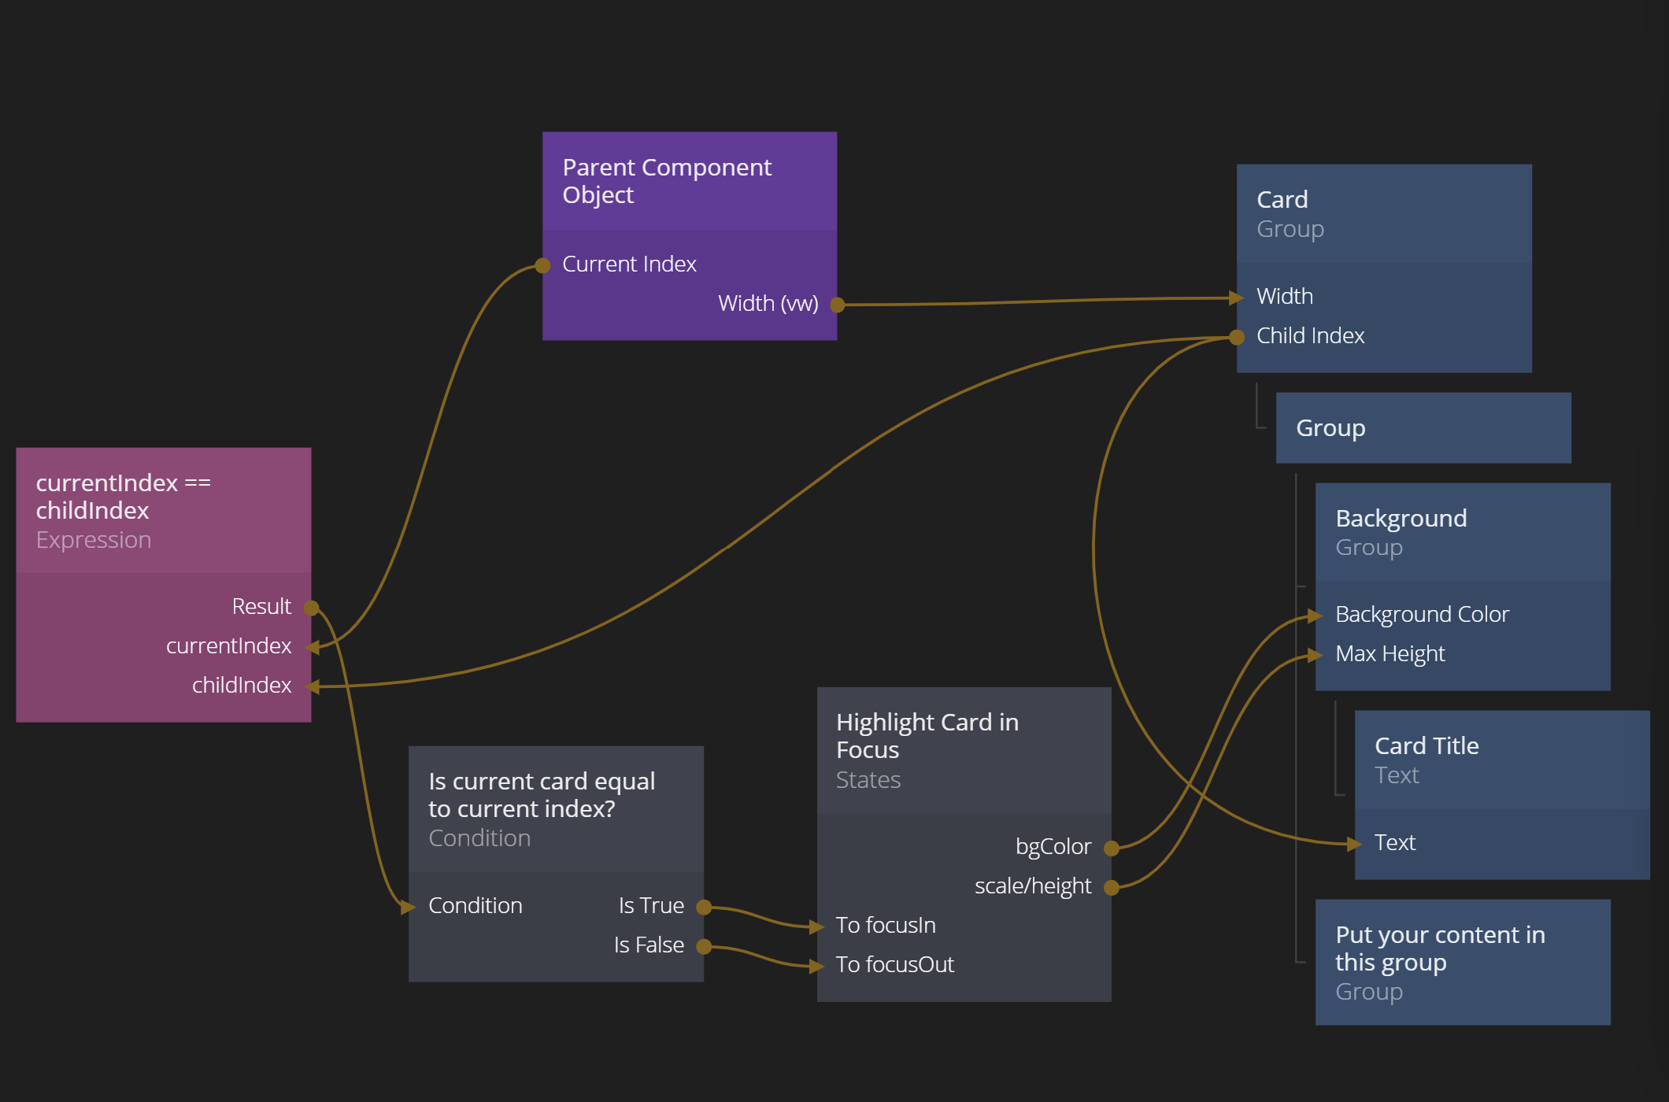This screenshot has width=1669, height=1102.
Task: Click the Is True output port dot
Action: coord(704,908)
